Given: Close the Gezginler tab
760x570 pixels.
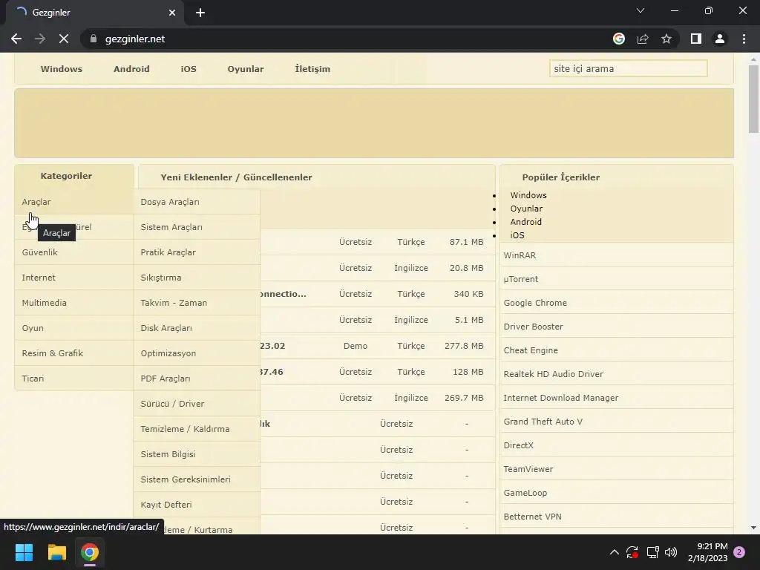Looking at the screenshot, I should [x=172, y=13].
